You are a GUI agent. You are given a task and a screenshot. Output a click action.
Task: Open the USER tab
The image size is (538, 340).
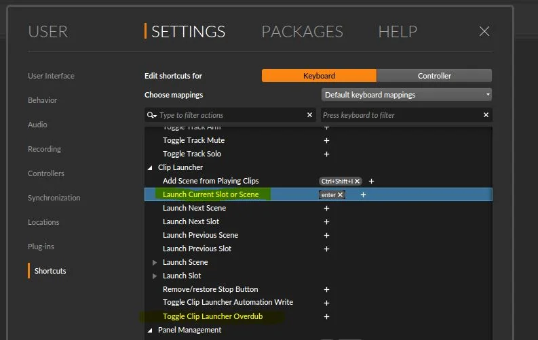[x=47, y=32]
